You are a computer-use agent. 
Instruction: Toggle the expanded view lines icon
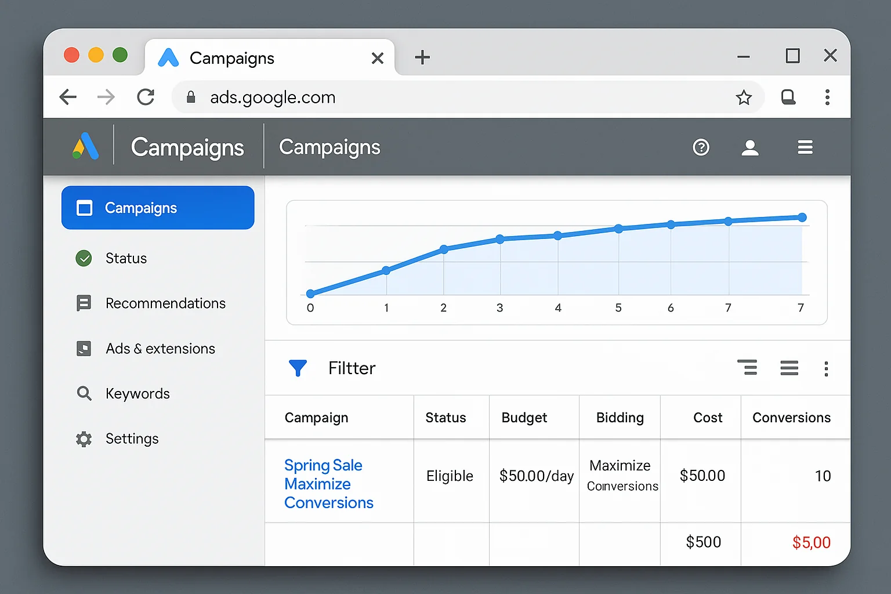(789, 368)
